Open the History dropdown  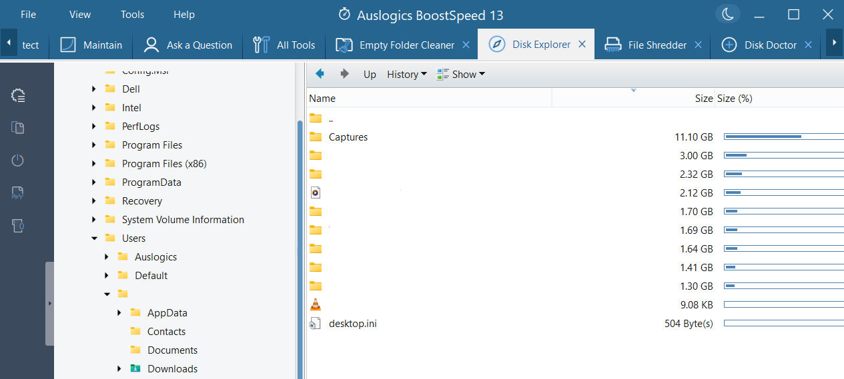[x=406, y=74]
